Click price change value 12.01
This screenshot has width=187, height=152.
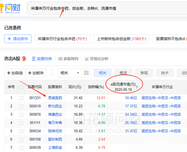point(101,98)
